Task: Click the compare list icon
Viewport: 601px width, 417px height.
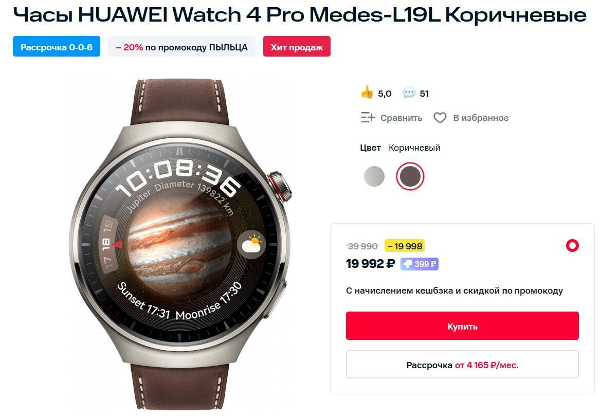Action: coord(368,117)
